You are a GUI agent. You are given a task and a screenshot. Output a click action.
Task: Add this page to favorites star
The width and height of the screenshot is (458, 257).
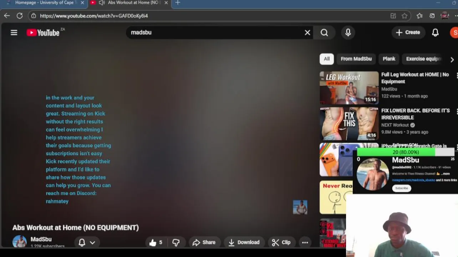[x=404, y=16]
